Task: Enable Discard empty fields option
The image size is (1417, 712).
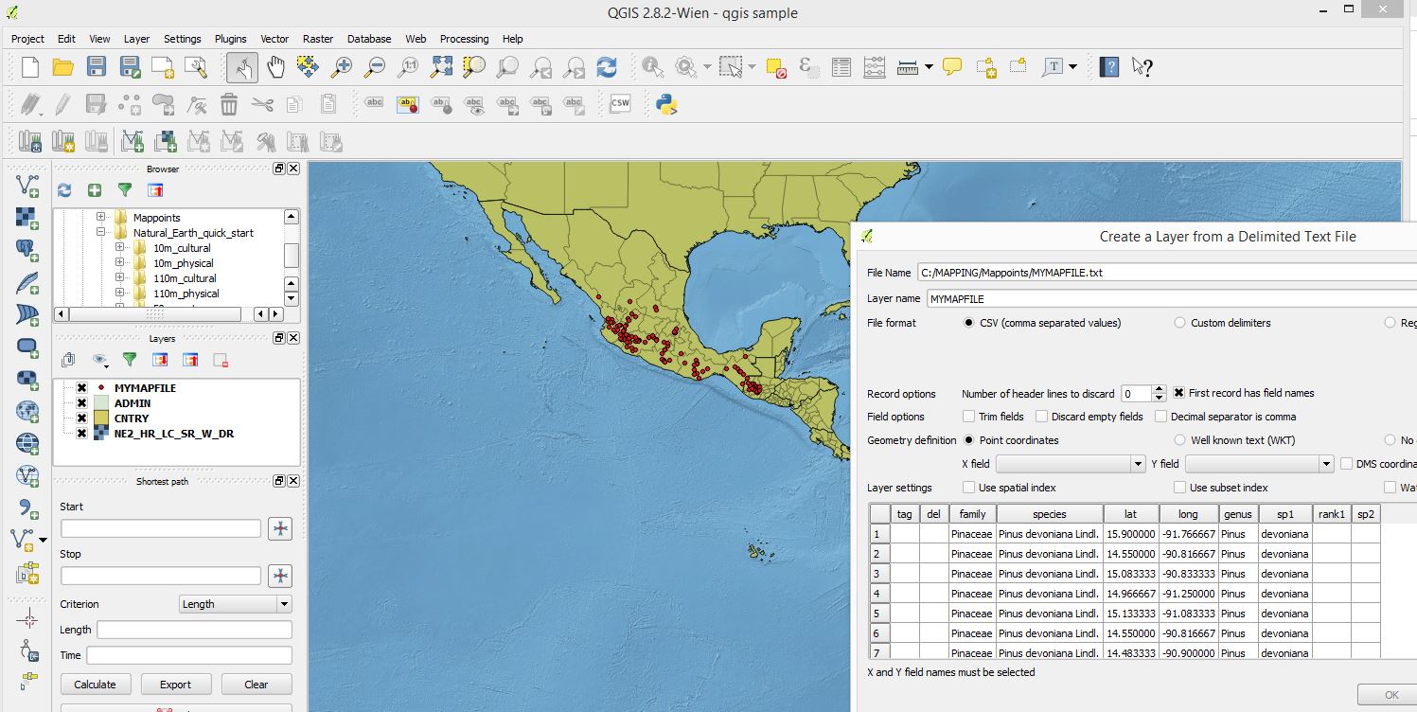Action: (x=1041, y=417)
